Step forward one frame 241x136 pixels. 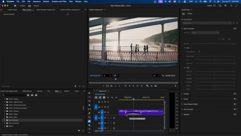pyautogui.click(x=137, y=86)
